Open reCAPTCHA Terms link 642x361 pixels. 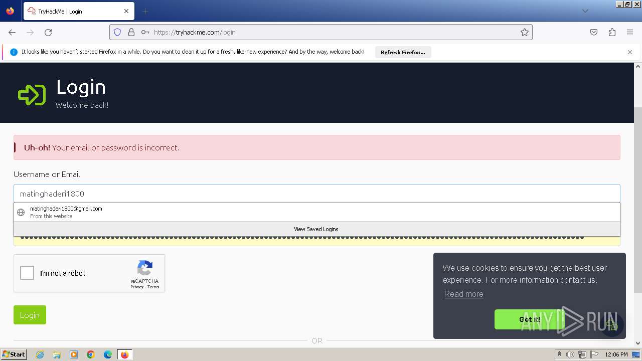pos(153,287)
